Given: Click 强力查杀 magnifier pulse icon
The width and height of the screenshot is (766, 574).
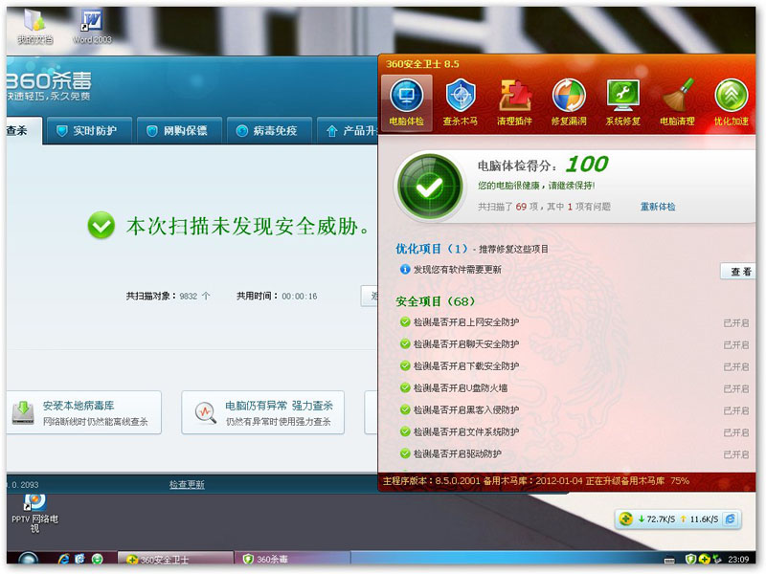Looking at the screenshot, I should tap(205, 413).
